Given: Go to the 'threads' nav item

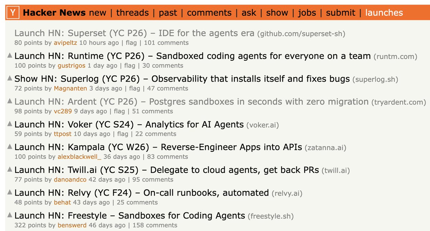Looking at the screenshot, I should (x=132, y=13).
